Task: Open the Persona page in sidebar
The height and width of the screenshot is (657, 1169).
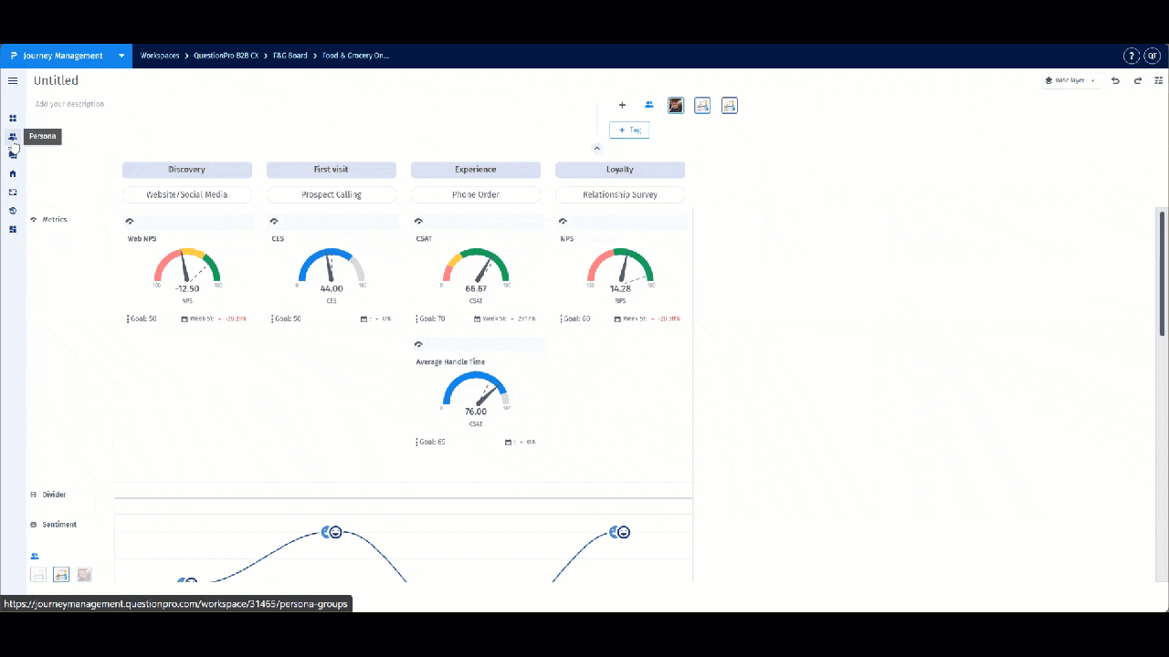Action: (x=13, y=137)
